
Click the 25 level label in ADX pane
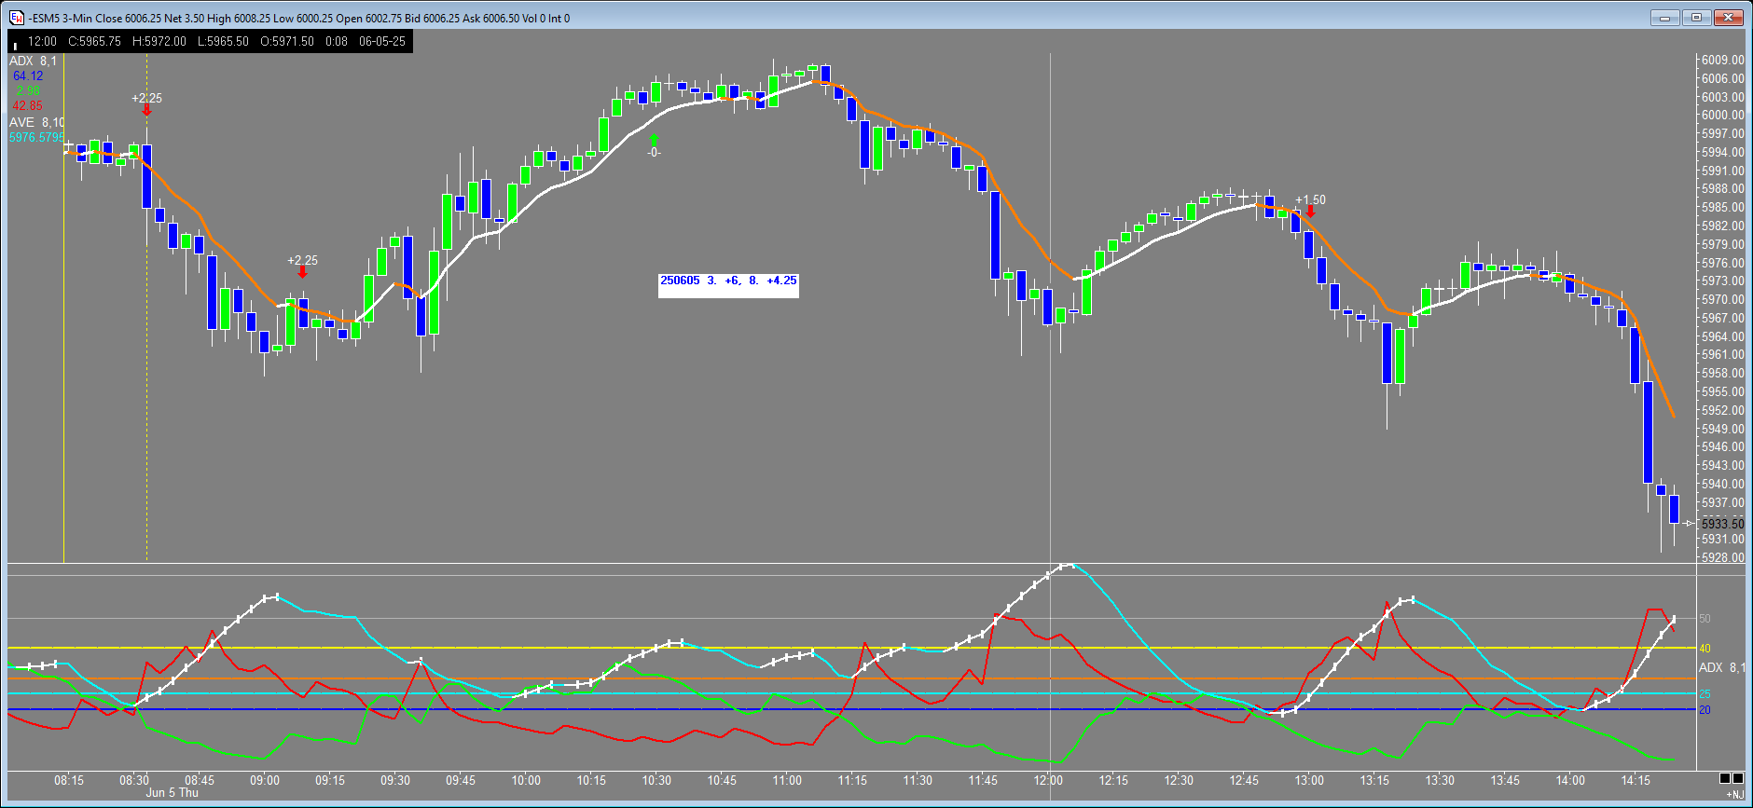point(1705,693)
